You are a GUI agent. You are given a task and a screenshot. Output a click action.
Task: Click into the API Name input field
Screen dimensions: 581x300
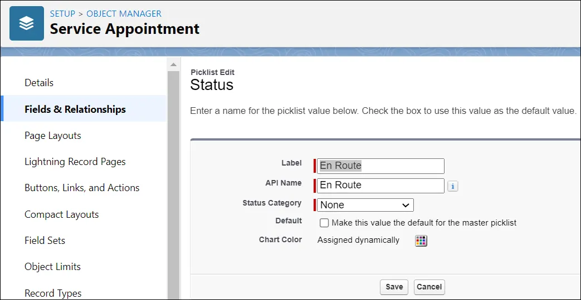point(380,186)
